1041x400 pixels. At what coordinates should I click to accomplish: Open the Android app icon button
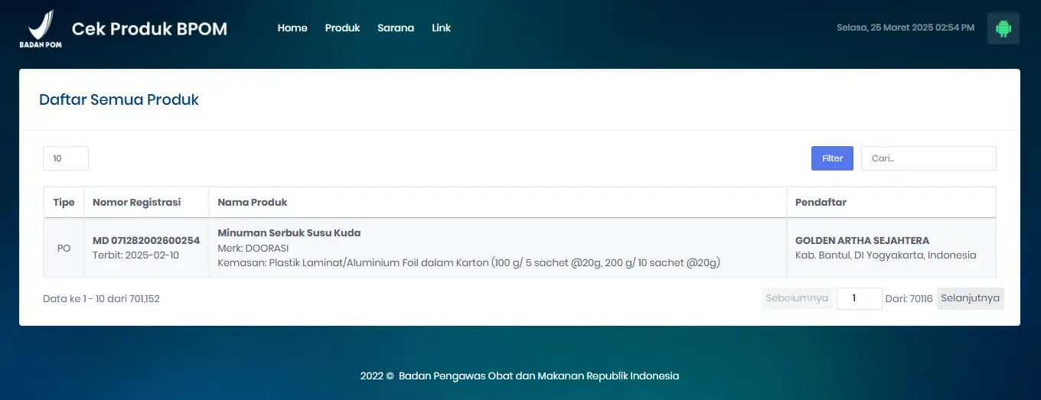click(1003, 28)
